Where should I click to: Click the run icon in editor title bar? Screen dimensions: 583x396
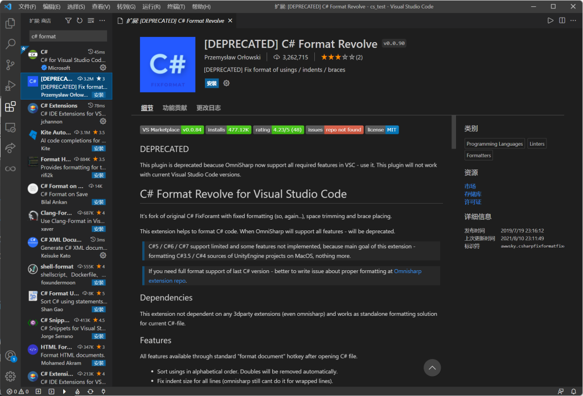[x=551, y=21]
